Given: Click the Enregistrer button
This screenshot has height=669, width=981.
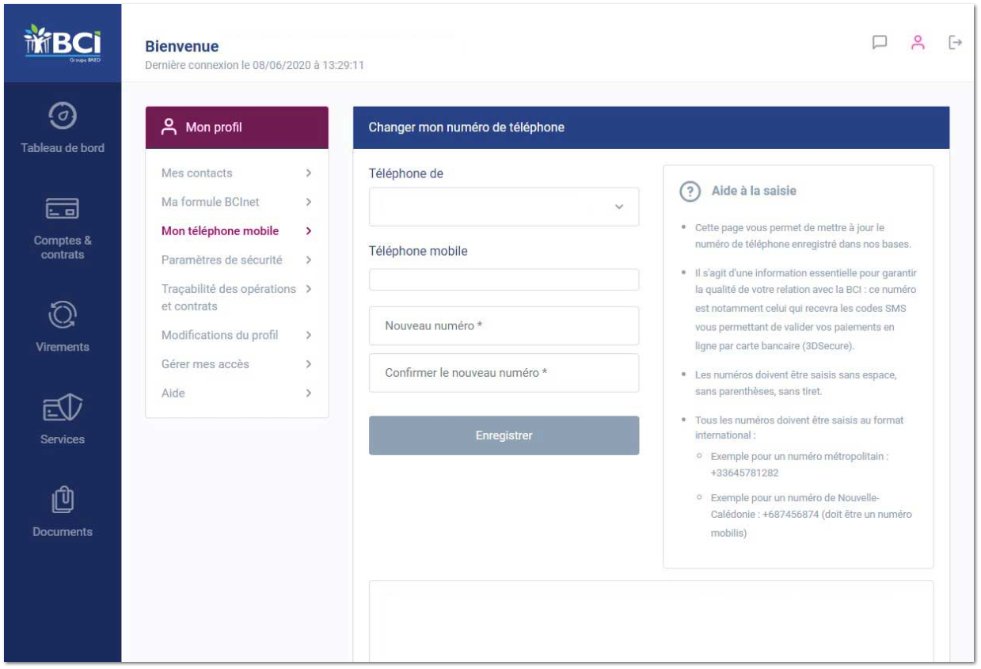Looking at the screenshot, I should (x=504, y=435).
